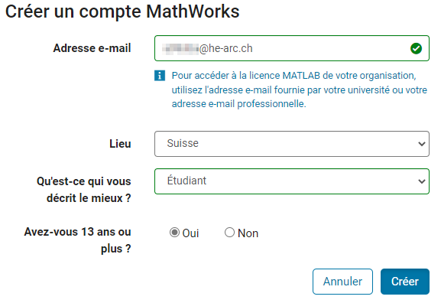Click the "Avez-vous 13 ans ou plus" label
Image resolution: width=441 pixels, height=303 pixels.
point(78,240)
